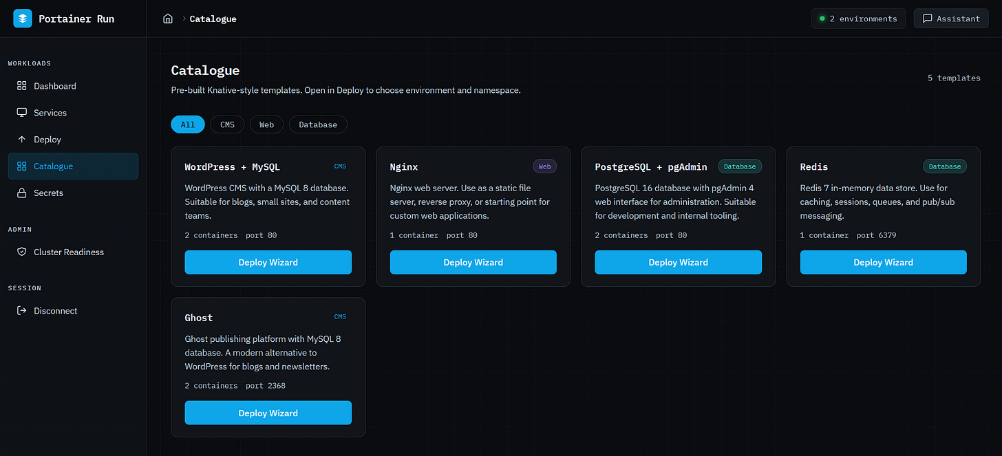Viewport: 1002px width, 456px height.
Task: Filter templates by CMS
Action: pos(227,124)
